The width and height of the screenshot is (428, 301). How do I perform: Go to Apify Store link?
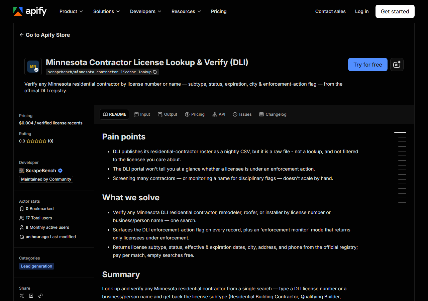(45, 35)
